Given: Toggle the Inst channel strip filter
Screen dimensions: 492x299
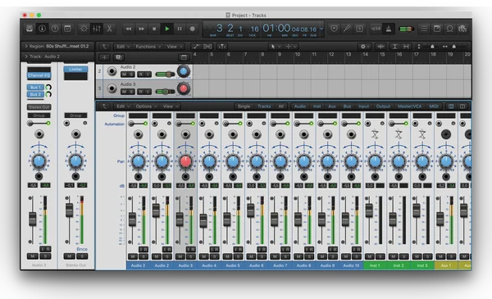Looking at the screenshot, I should 317,106.
